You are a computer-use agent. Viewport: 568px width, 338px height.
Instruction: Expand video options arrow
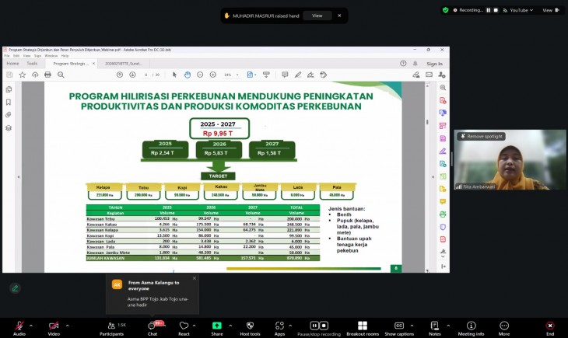coord(68,326)
